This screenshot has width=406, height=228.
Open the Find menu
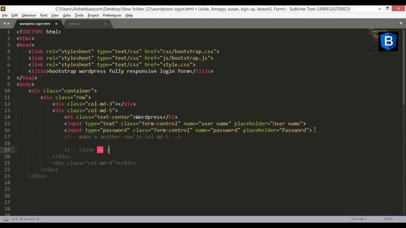pyautogui.click(x=44, y=15)
